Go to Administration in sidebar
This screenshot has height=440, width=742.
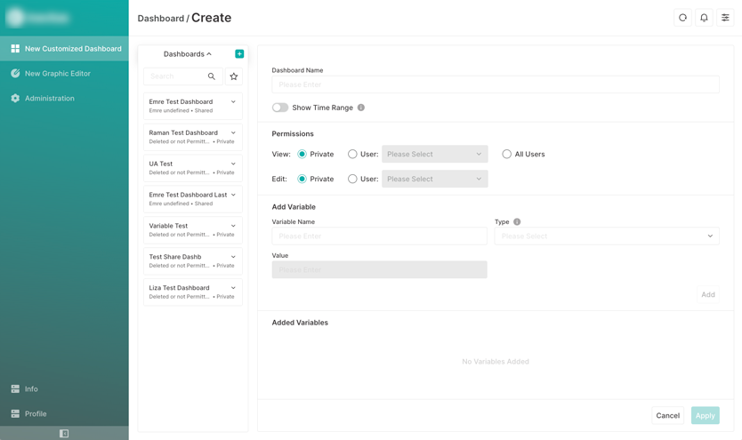pyautogui.click(x=50, y=99)
